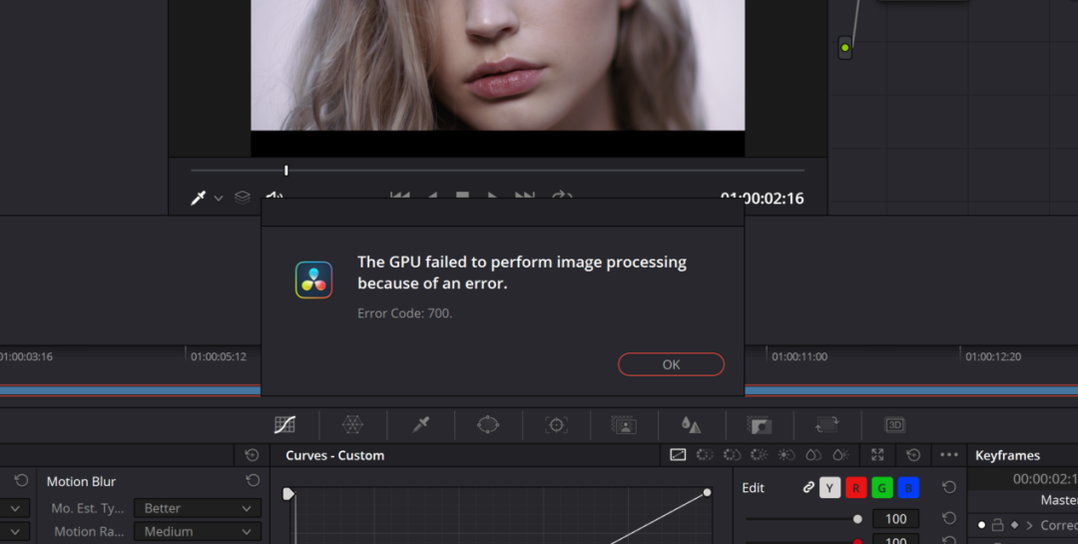The height and width of the screenshot is (544, 1078).
Task: Select the Qualifier eyedropper palette
Action: pyautogui.click(x=420, y=424)
